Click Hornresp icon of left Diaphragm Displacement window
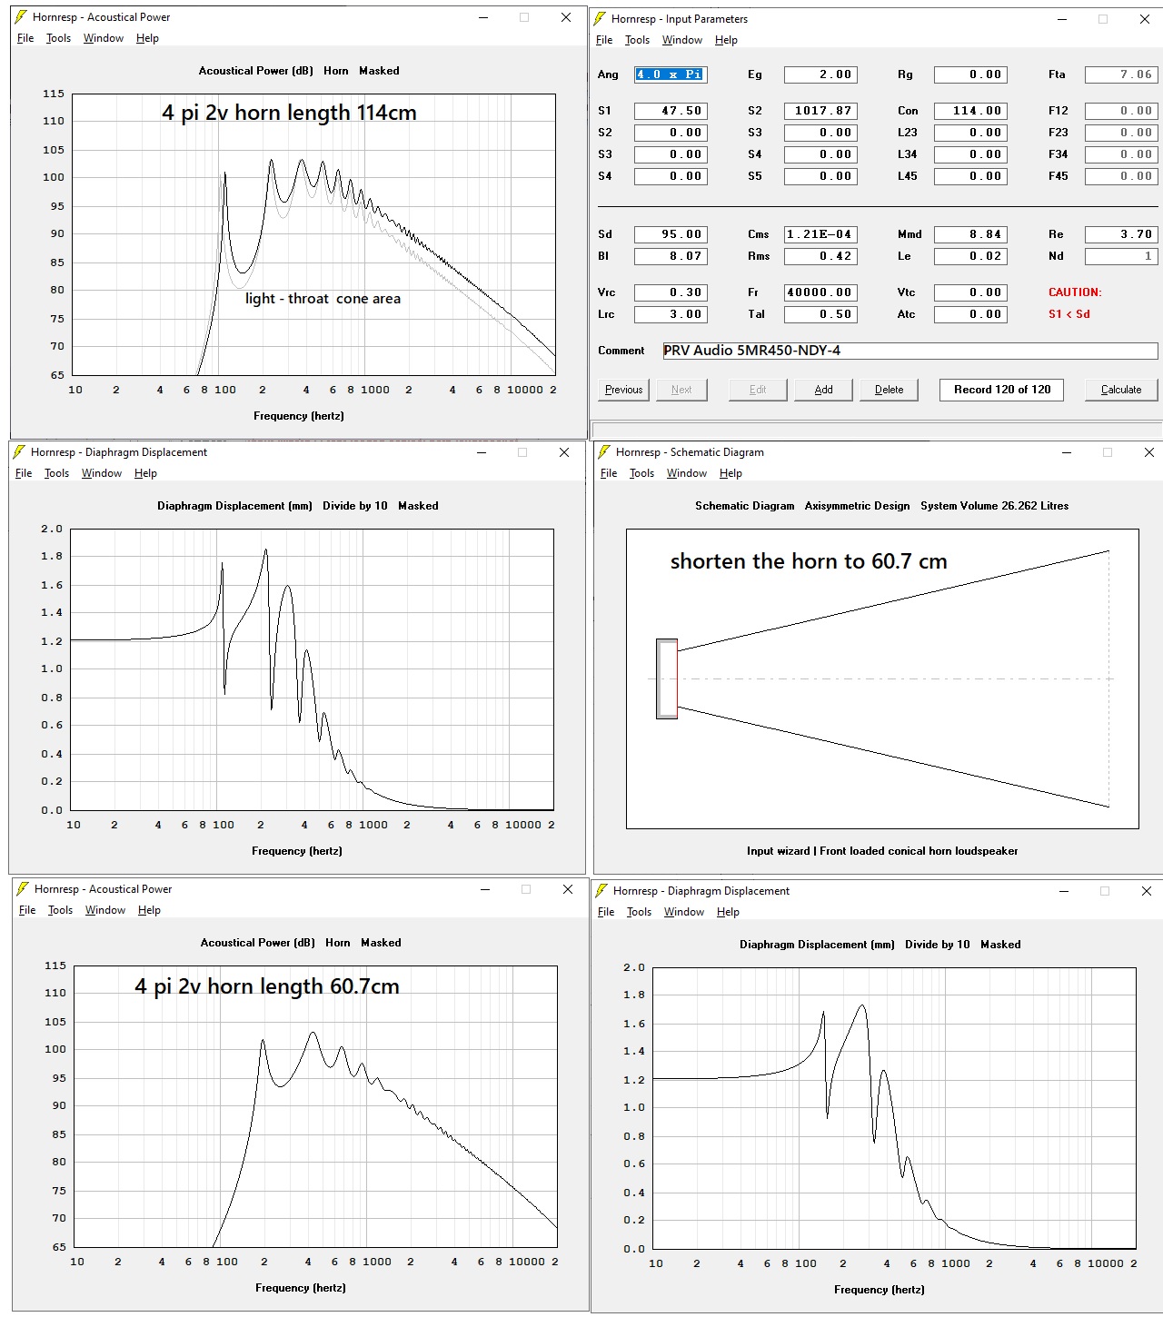 click(x=19, y=451)
